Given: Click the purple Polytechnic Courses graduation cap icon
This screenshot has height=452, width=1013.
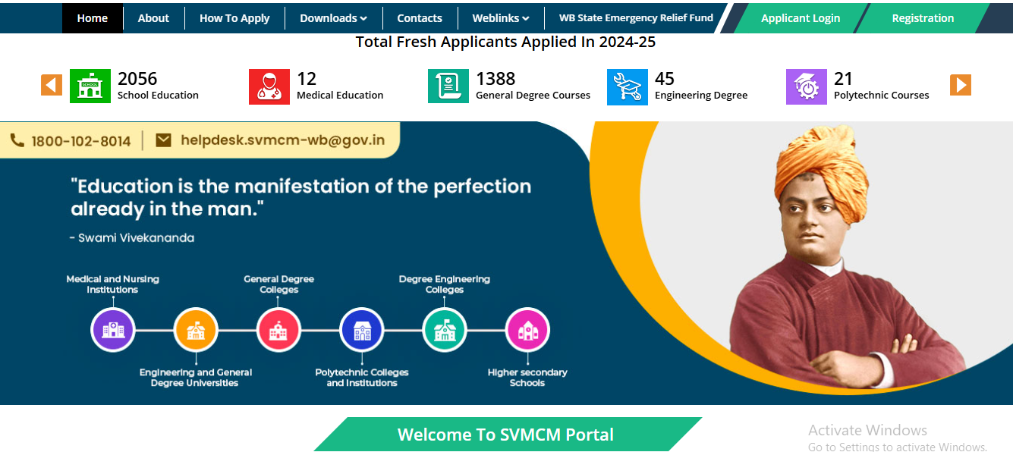Looking at the screenshot, I should click(x=807, y=86).
